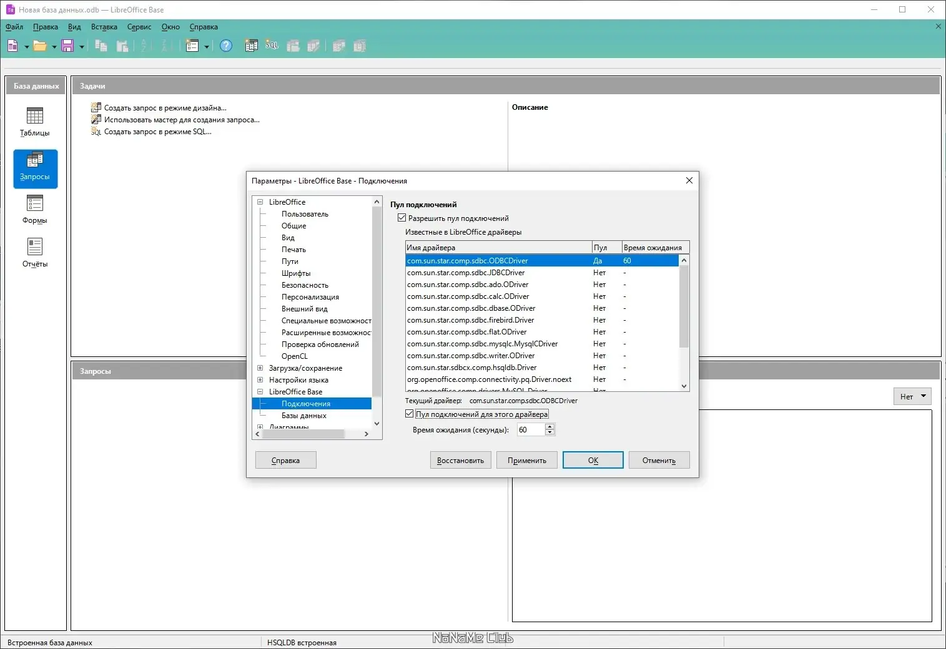The height and width of the screenshot is (649, 946).
Task: Click the 'Имя драйвера' column header
Action: click(498, 248)
